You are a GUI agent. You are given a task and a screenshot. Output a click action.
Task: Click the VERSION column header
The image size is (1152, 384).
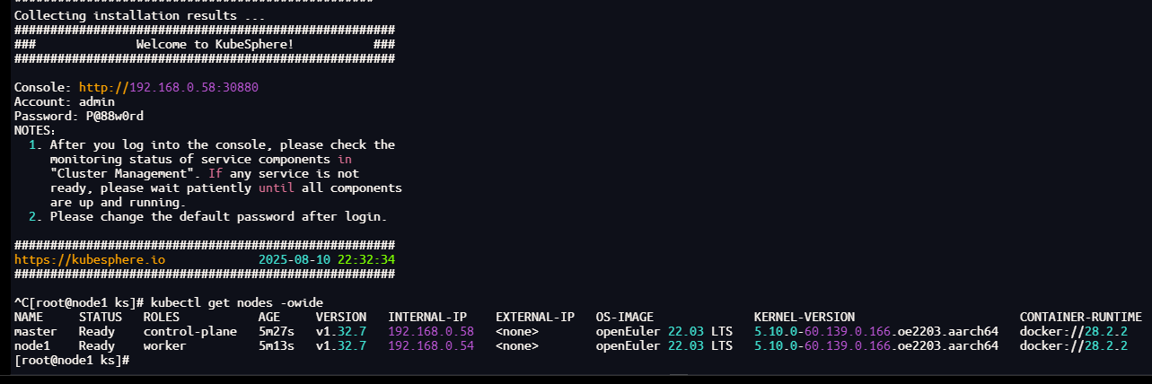[x=341, y=317]
